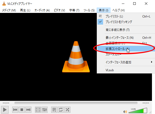
Task: Click the Play button
Action: coord(5,110)
